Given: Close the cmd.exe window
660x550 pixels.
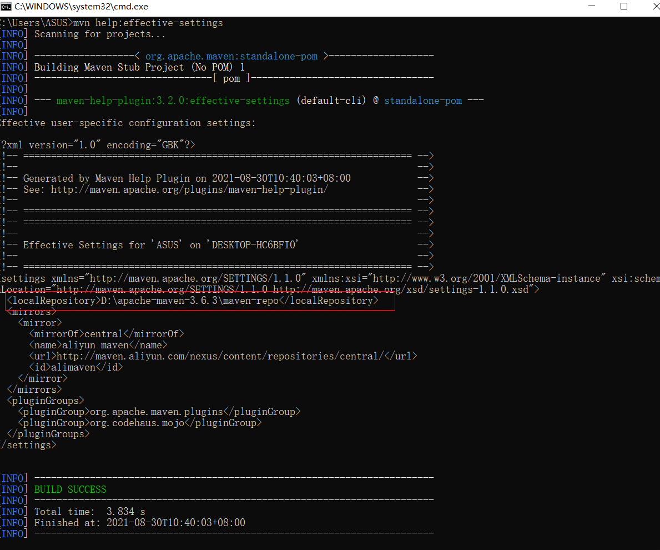Looking at the screenshot, I should 655,6.
